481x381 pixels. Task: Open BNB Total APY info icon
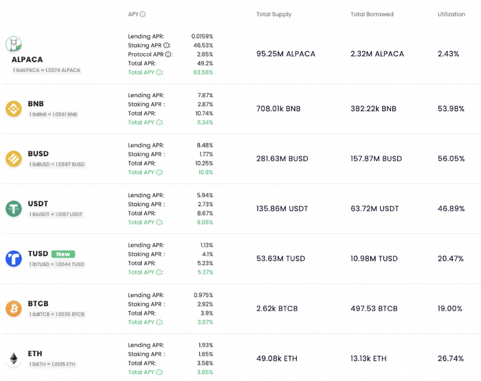(159, 122)
